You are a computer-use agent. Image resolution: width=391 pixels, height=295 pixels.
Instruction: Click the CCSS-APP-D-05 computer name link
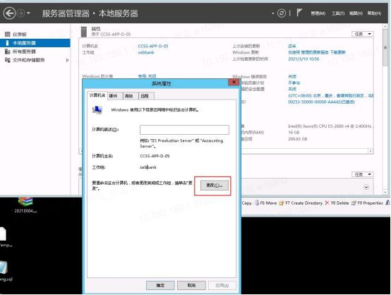[153, 46]
